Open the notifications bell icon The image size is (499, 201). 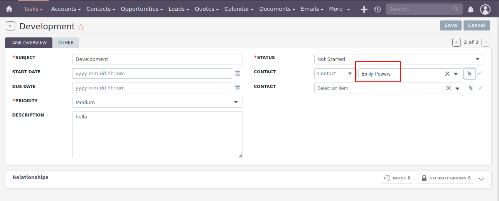[x=471, y=9]
